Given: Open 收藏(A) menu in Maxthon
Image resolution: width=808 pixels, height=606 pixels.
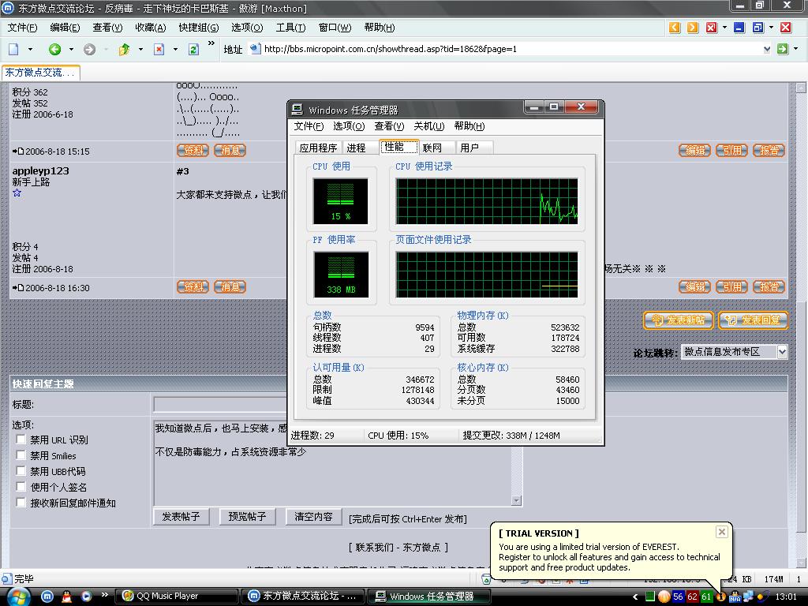Looking at the screenshot, I should (151, 28).
